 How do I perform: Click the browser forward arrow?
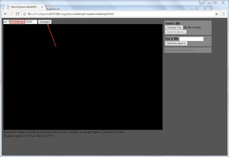[11, 14]
